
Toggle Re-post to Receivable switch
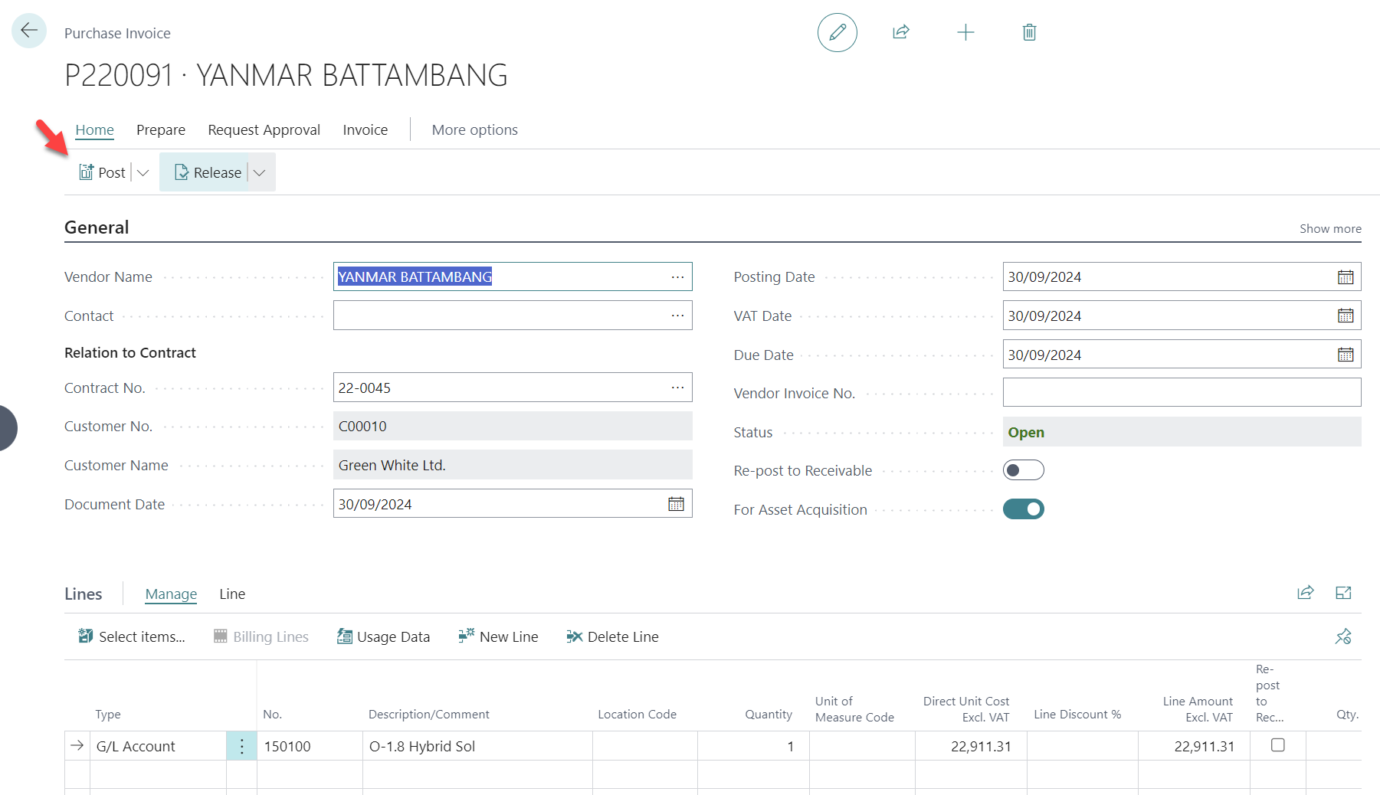click(1023, 470)
